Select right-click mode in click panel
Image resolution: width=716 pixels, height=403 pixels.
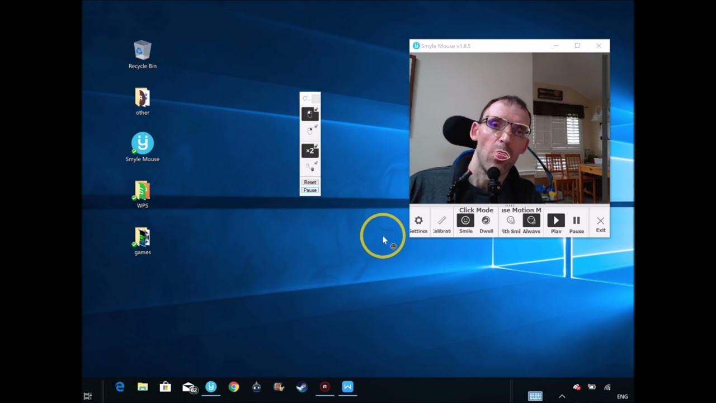[310, 132]
